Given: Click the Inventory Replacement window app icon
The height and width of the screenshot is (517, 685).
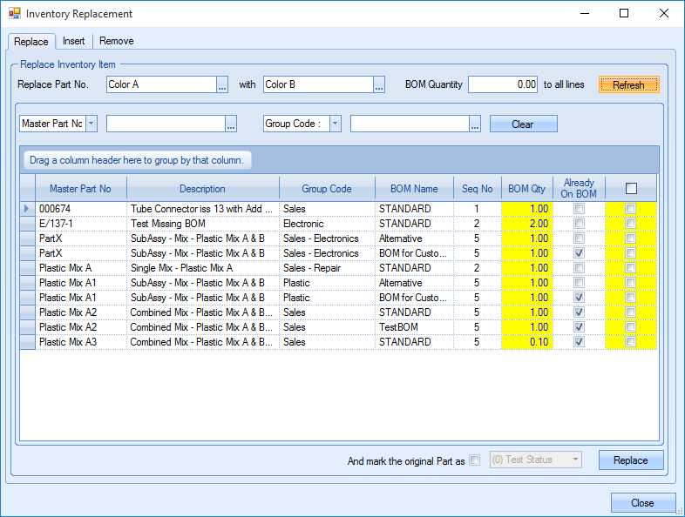Looking at the screenshot, I should (x=14, y=14).
